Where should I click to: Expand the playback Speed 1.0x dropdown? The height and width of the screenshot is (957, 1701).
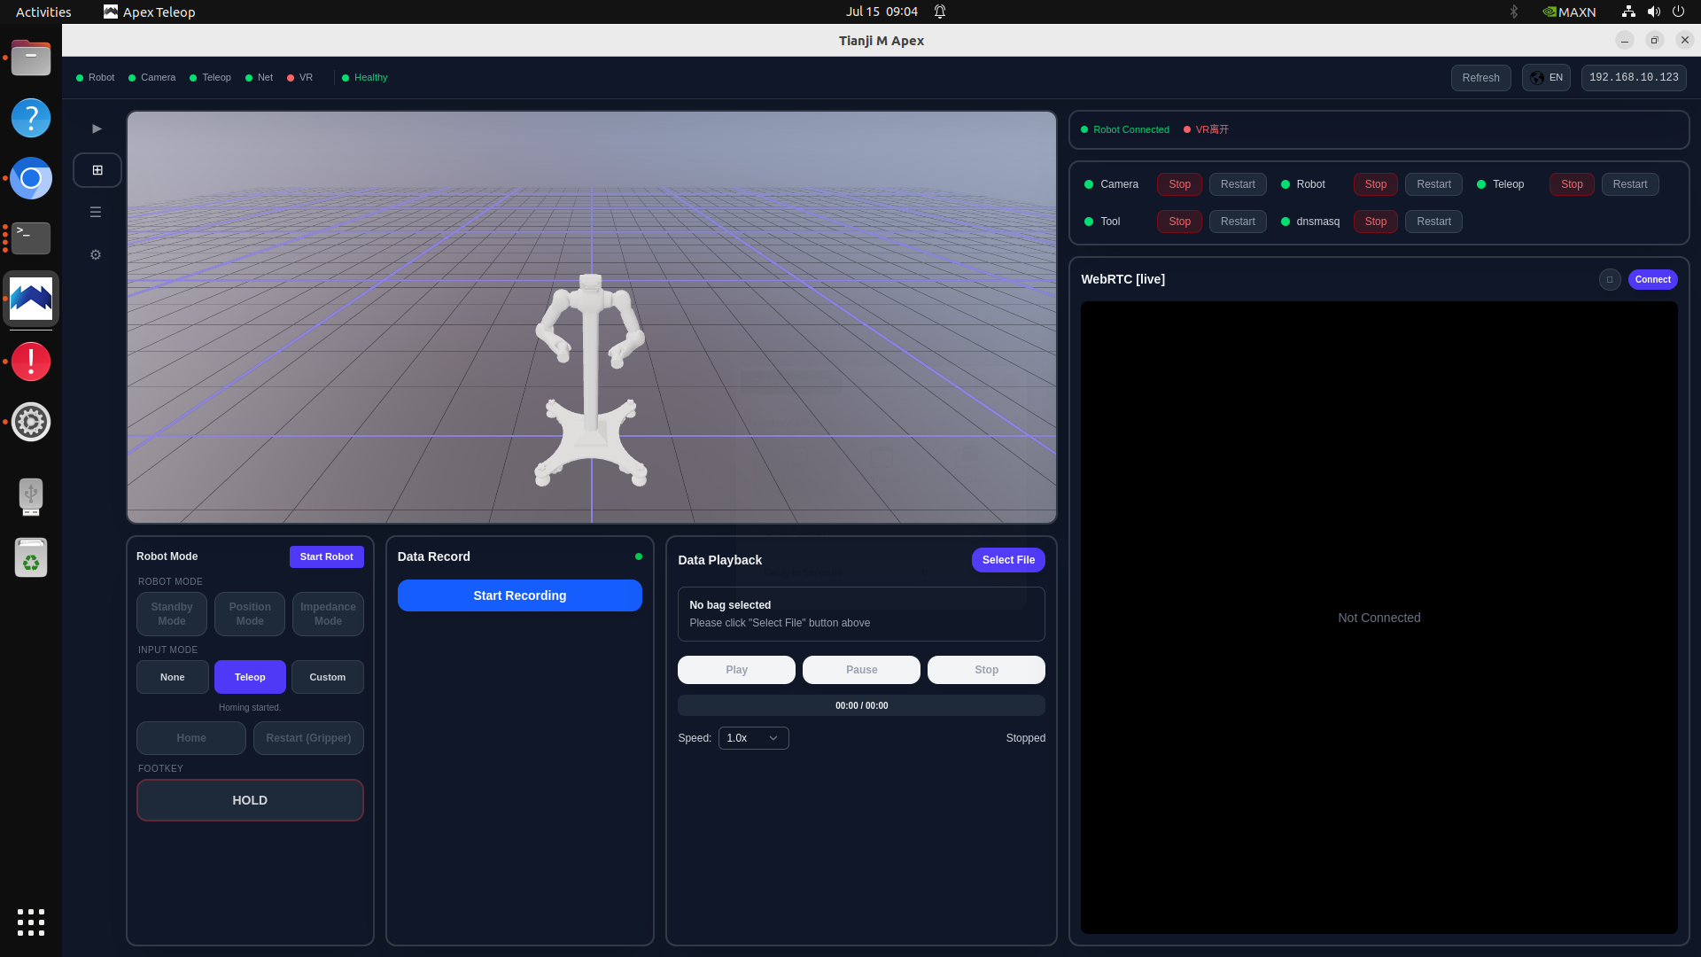tap(753, 738)
